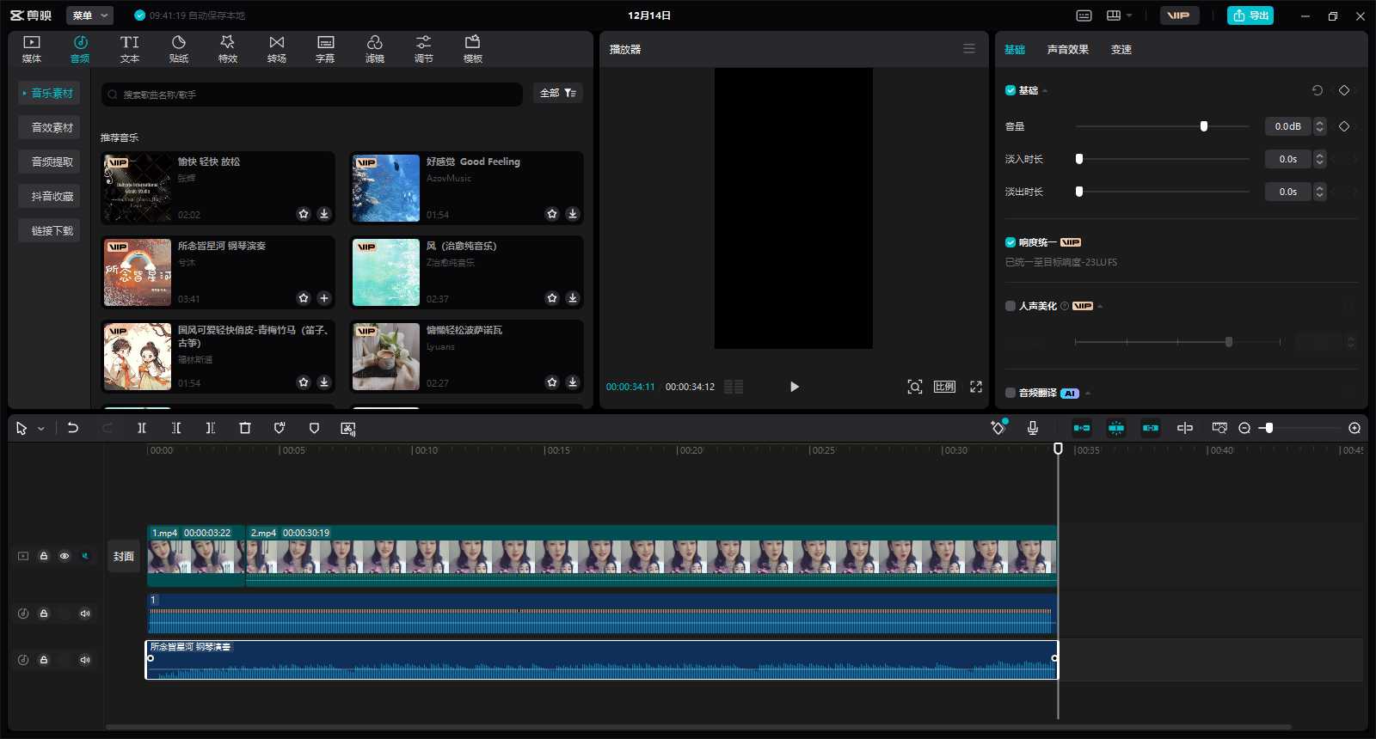This screenshot has height=739, width=1376.
Task: Open the 全部 filter dropdown
Action: coord(558,93)
